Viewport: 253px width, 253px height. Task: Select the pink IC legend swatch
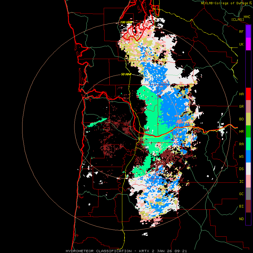click(248, 181)
